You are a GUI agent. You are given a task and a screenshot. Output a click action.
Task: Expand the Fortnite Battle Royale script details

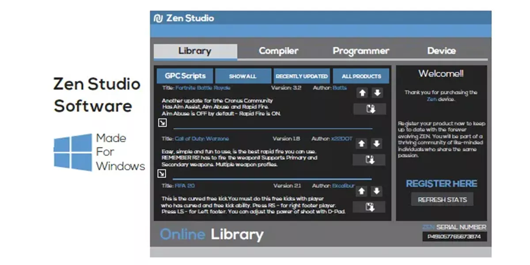(162, 123)
